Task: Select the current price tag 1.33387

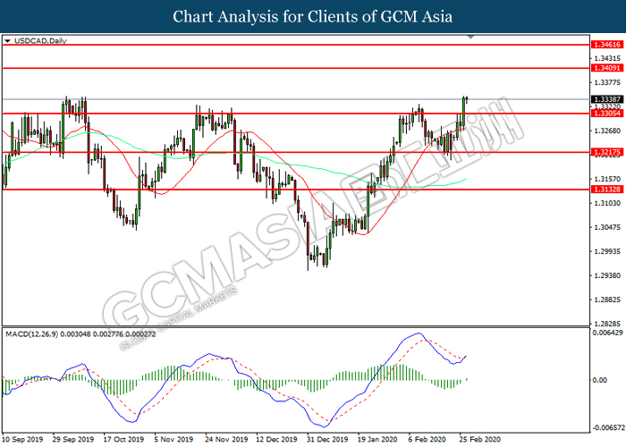Action: point(606,99)
